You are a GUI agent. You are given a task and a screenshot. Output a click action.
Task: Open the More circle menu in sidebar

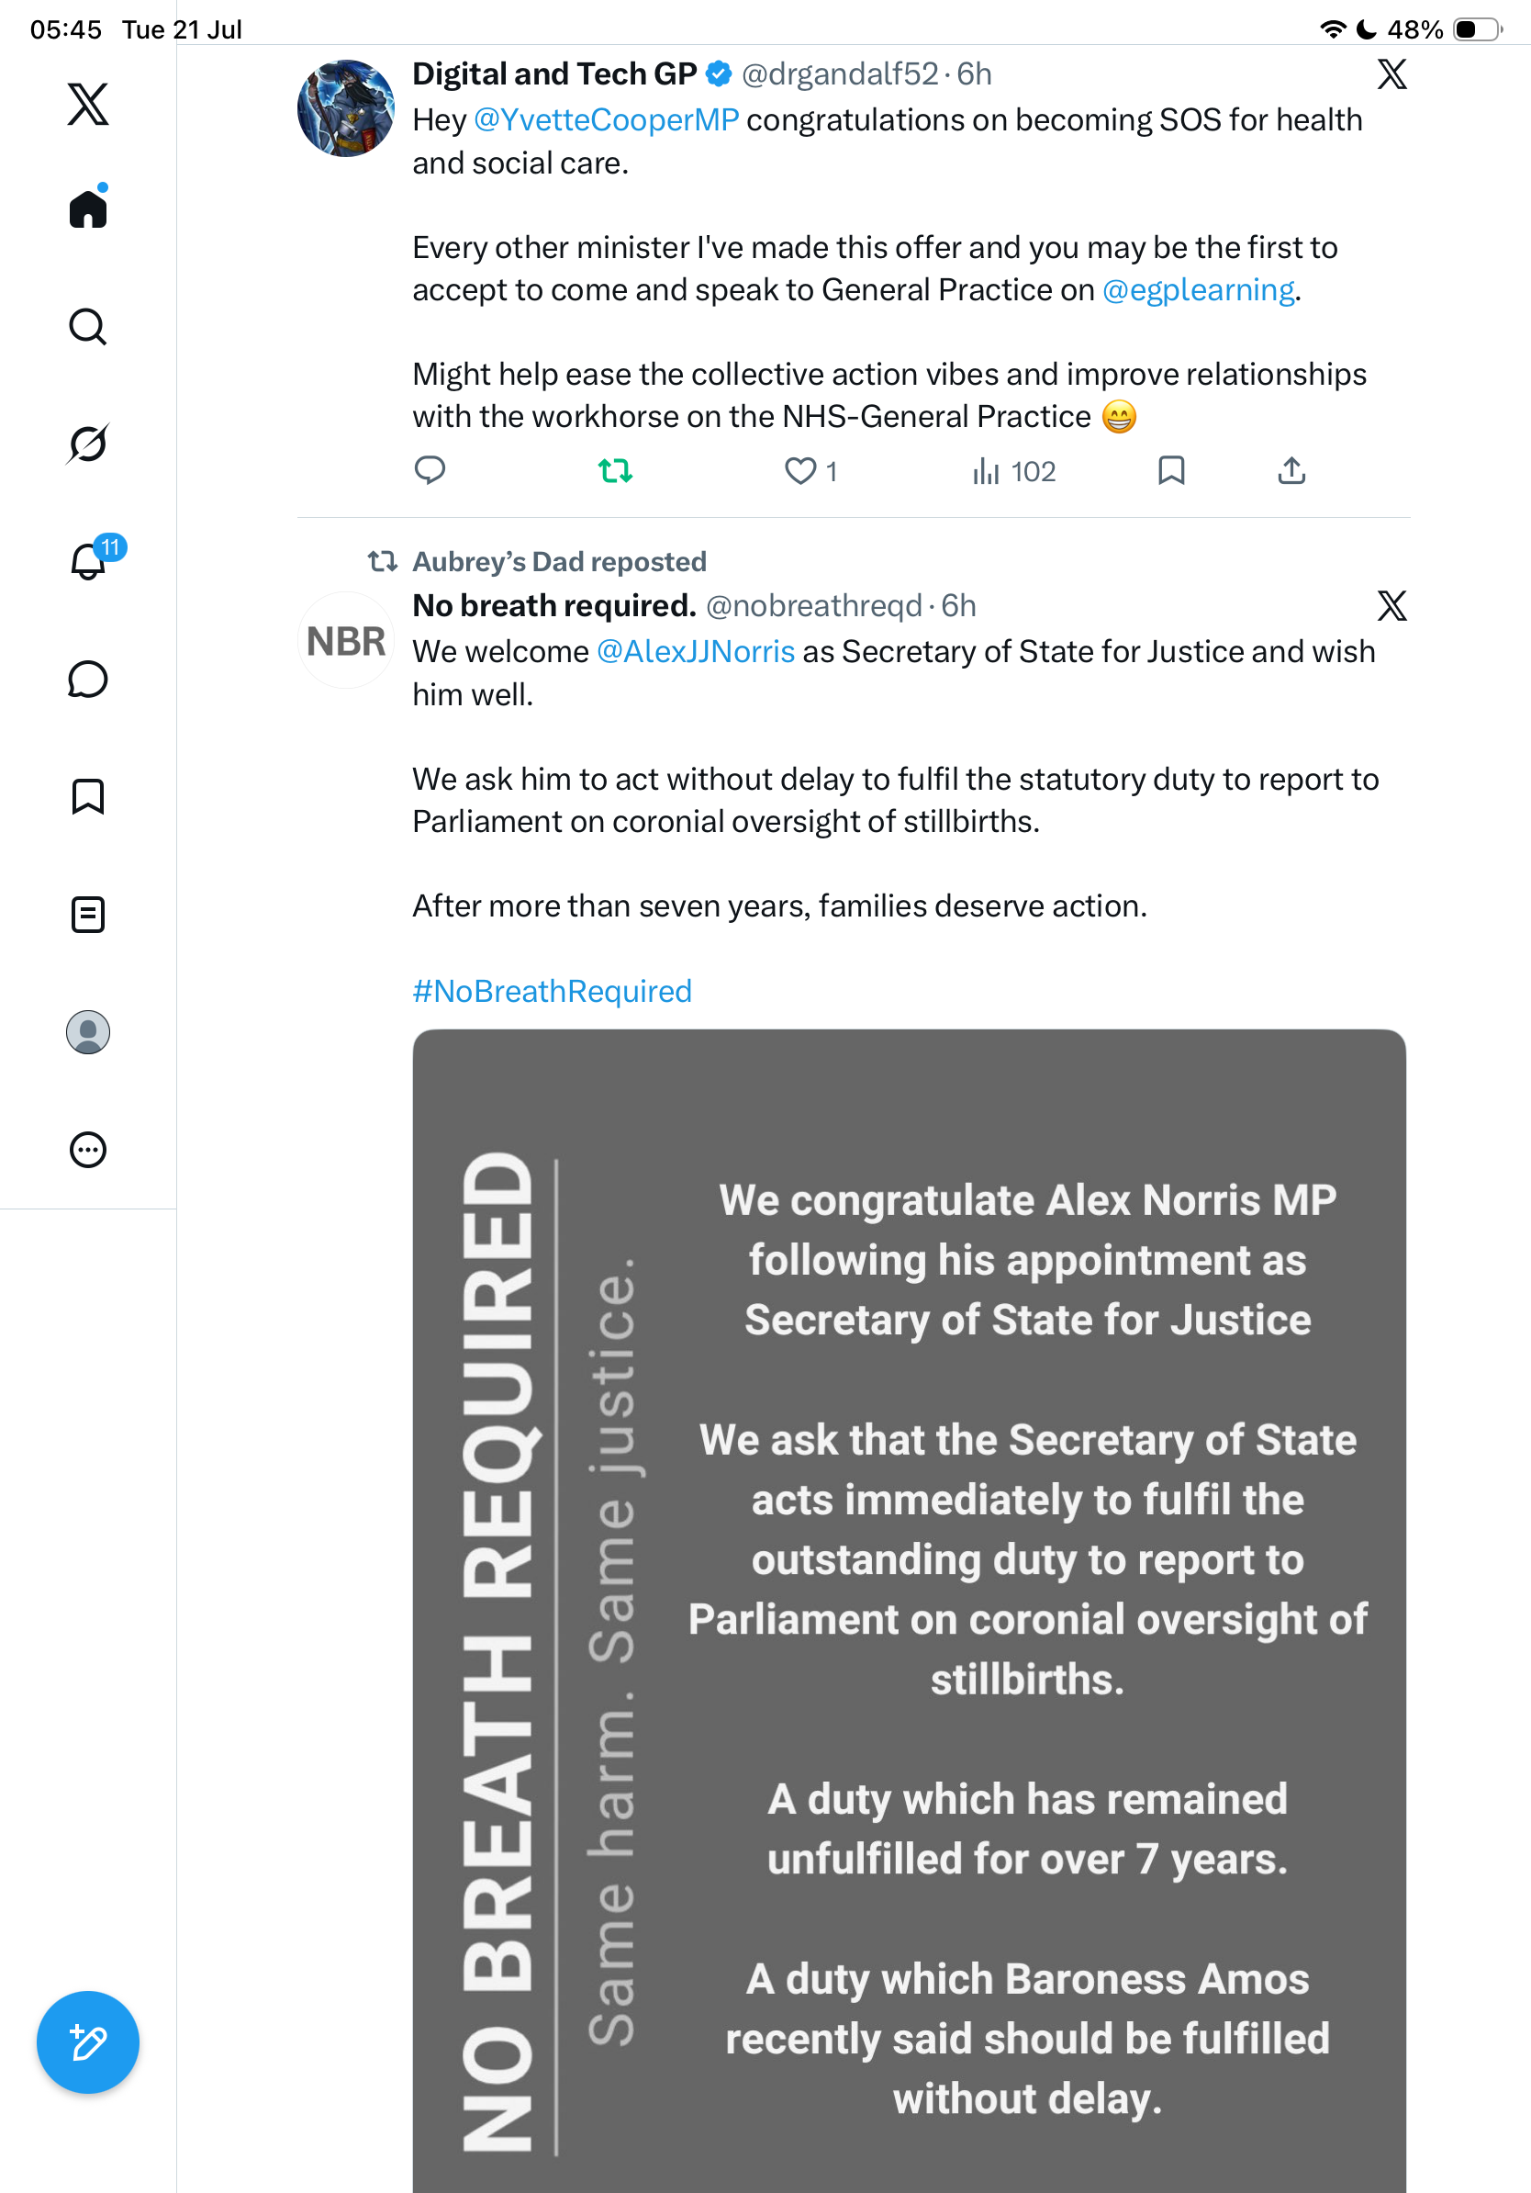click(88, 1149)
